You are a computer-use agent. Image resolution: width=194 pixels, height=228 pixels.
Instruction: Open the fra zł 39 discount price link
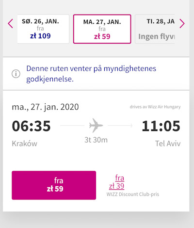pyautogui.click(x=116, y=182)
